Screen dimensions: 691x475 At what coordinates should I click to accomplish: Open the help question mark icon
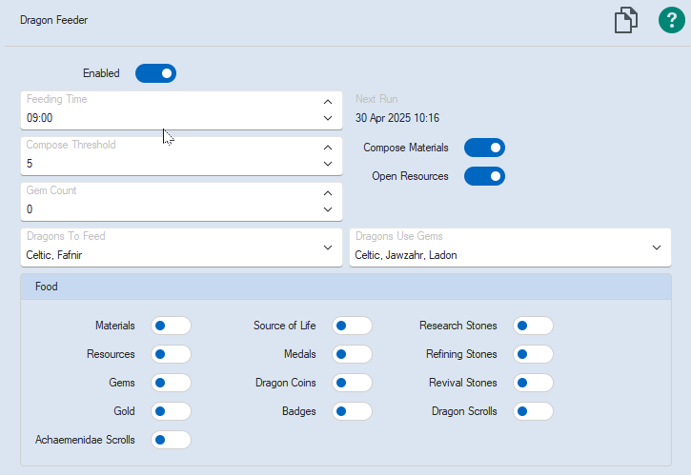672,20
